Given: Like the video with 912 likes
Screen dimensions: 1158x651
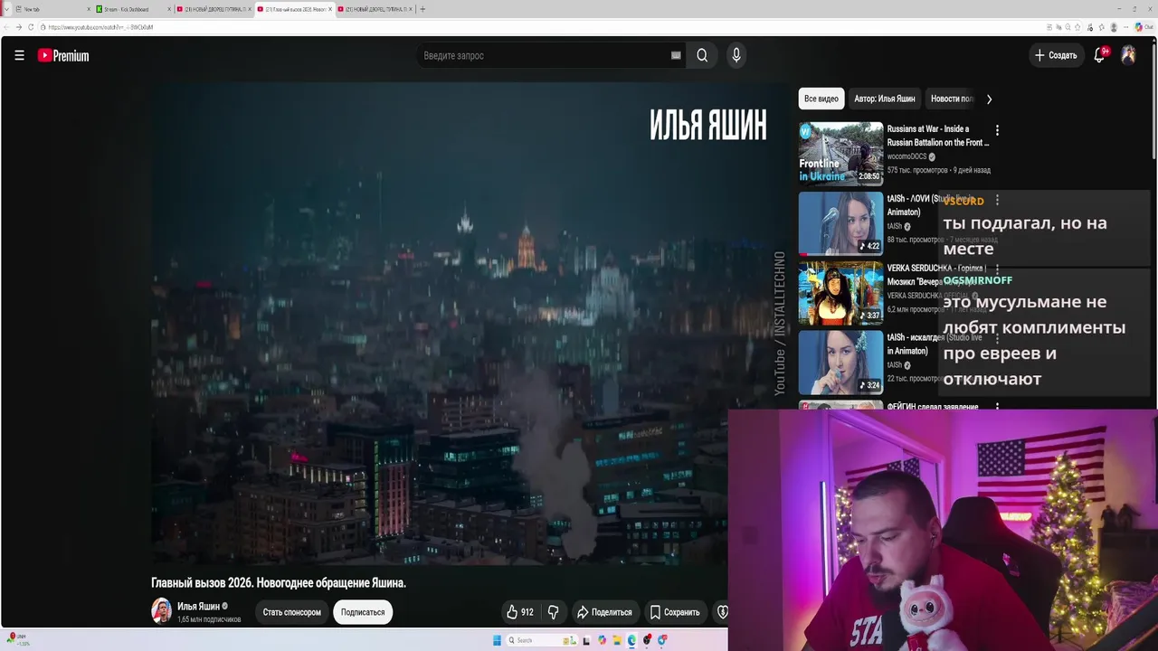Looking at the screenshot, I should coord(519,612).
